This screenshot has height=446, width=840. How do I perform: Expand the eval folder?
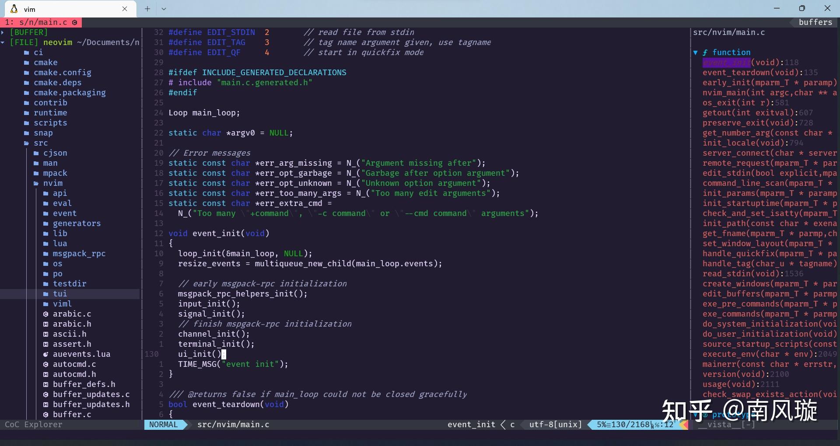62,203
